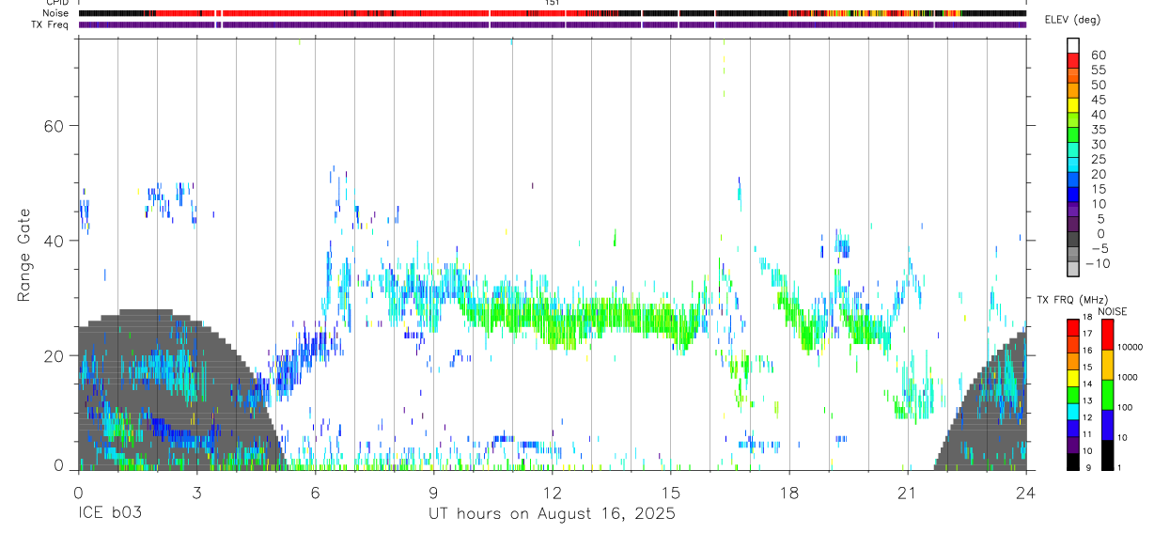This screenshot has width=1154, height=533.
Task: Pick the yellow ELEV segment between 40 and 45
Action: [x=1073, y=105]
